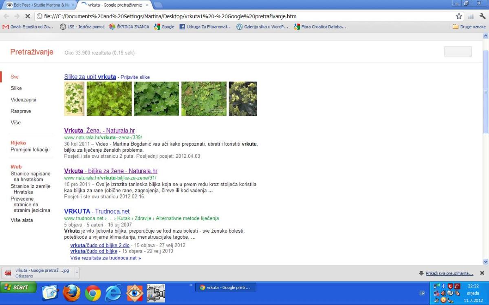Screen dimensions: 489x305
Task: Open Chrome's wrench settings menu
Action: pos(482,16)
